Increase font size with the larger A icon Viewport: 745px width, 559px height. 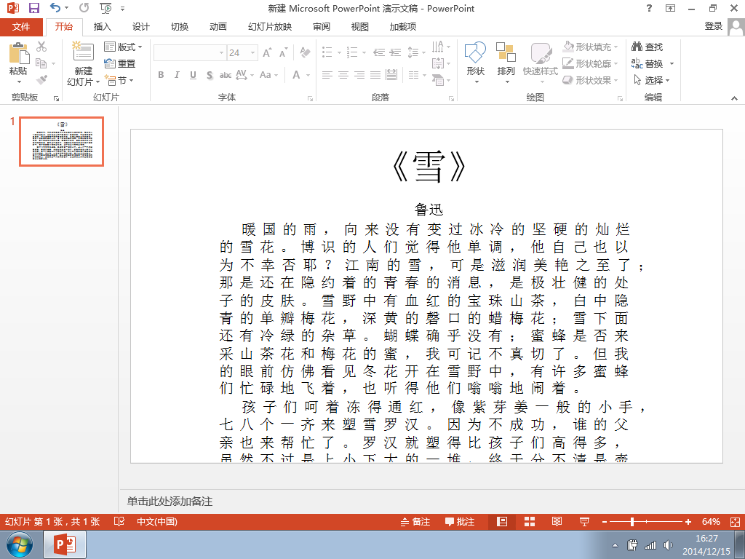click(x=268, y=52)
